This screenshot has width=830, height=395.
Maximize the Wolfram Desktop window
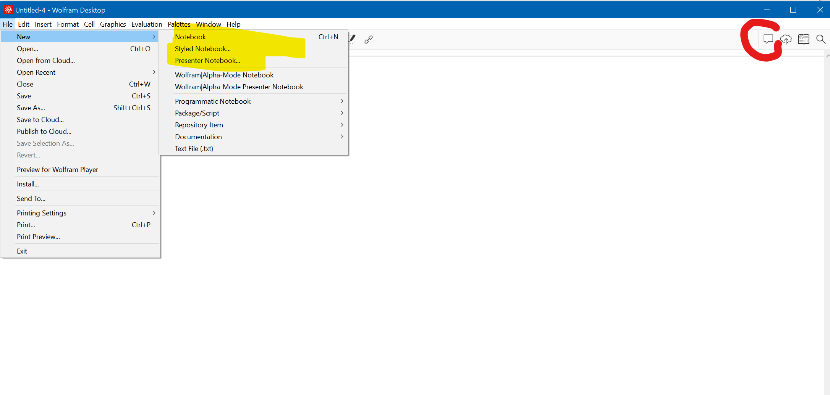(793, 10)
